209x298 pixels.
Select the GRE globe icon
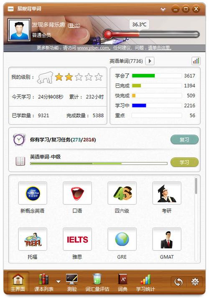coord(122,239)
